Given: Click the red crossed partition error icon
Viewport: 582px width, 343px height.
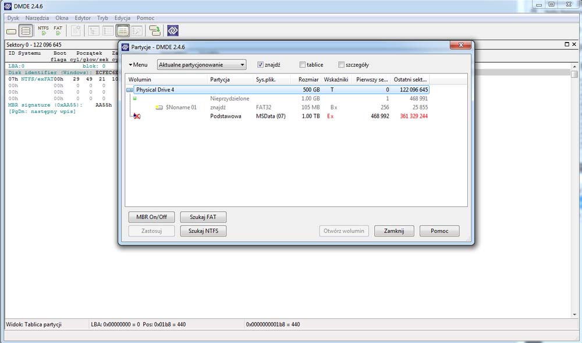Looking at the screenshot, I should pos(137,116).
